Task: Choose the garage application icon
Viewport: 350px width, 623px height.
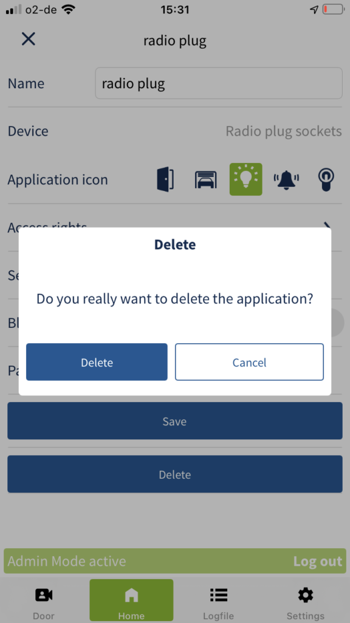Action: click(205, 179)
